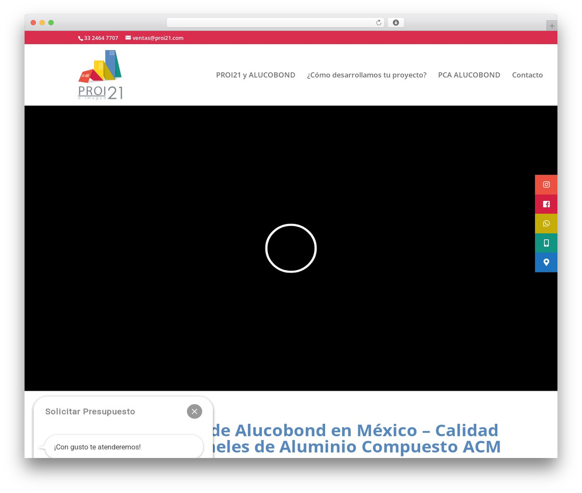Click the Solicitar Presupuesto chat header
The image size is (582, 493).
pos(90,412)
